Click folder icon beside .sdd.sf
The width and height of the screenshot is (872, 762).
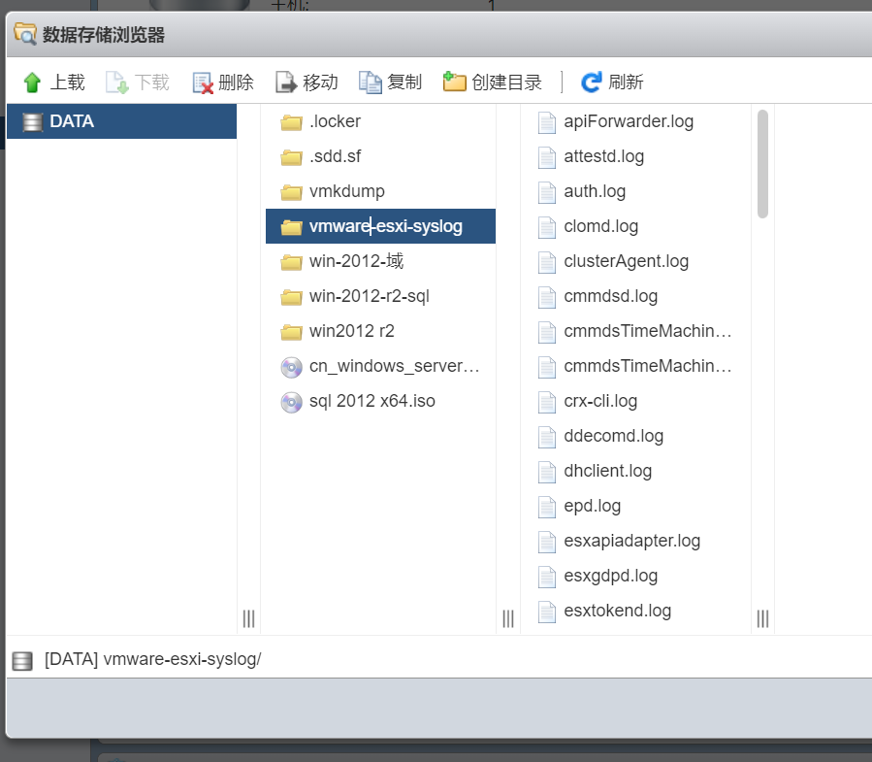coord(291,157)
